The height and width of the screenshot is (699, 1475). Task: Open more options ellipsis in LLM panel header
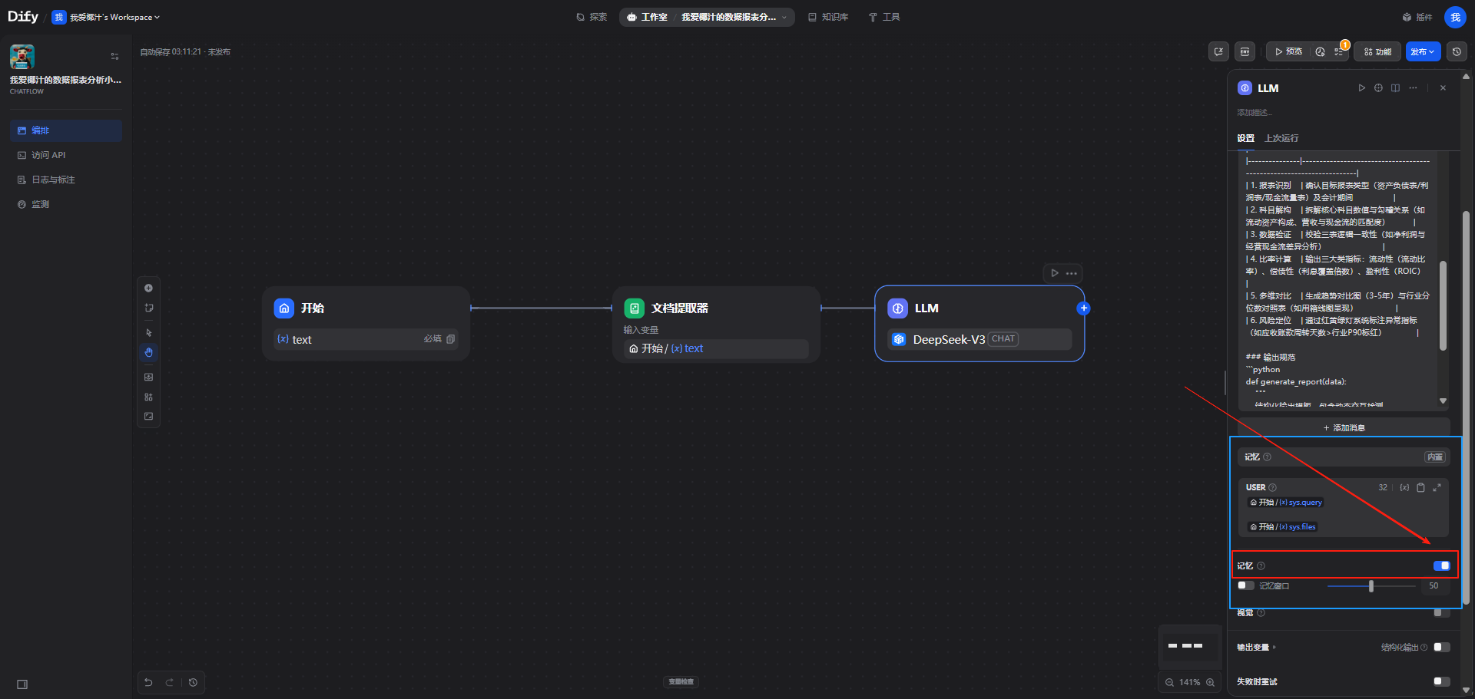click(x=1413, y=88)
